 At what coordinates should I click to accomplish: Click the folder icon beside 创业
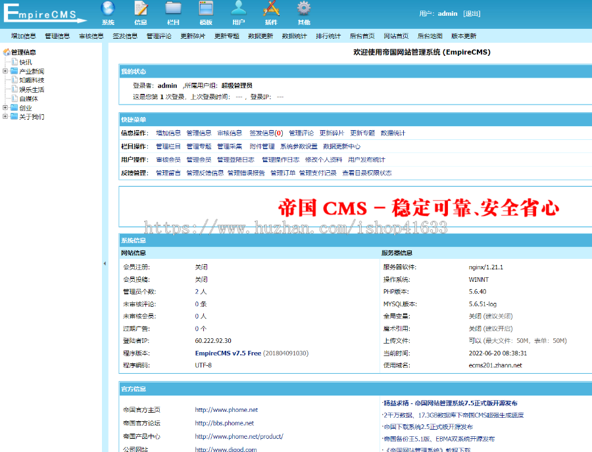pos(14,108)
